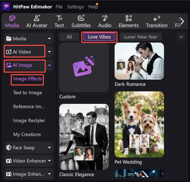Image resolution: width=190 pixels, height=182 pixels.
Task: Click the HitPaw Edimakor logo icon
Action: pos(6,7)
